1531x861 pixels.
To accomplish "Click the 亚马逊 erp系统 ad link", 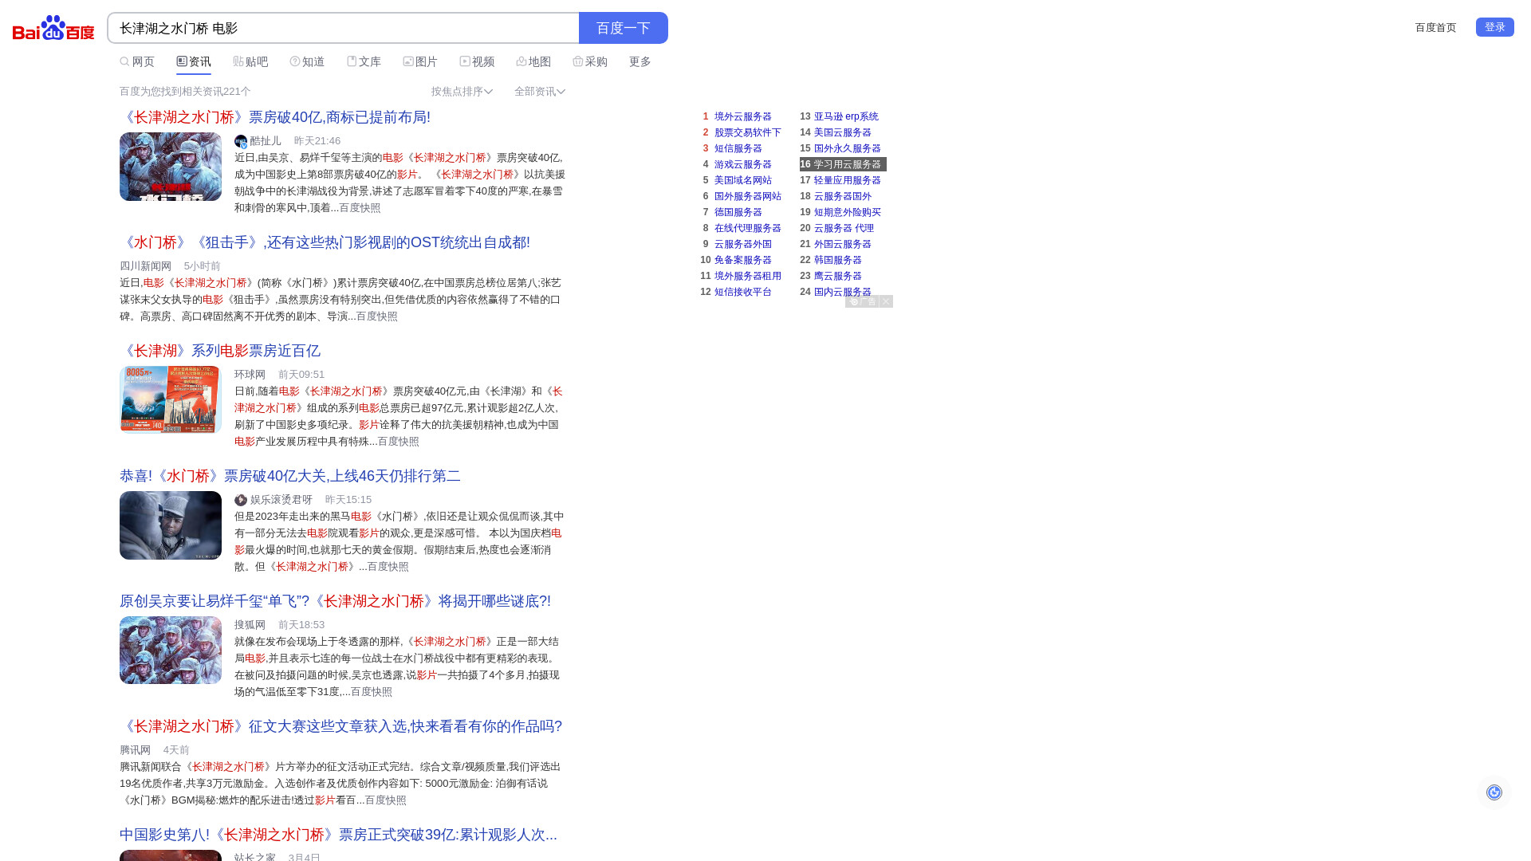I will click(846, 116).
